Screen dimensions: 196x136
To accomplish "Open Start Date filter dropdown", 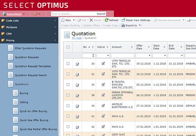I will pyautogui.click(x=165, y=55).
